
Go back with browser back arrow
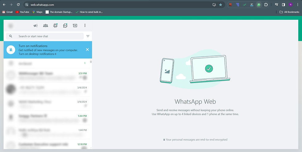(x=4, y=5)
